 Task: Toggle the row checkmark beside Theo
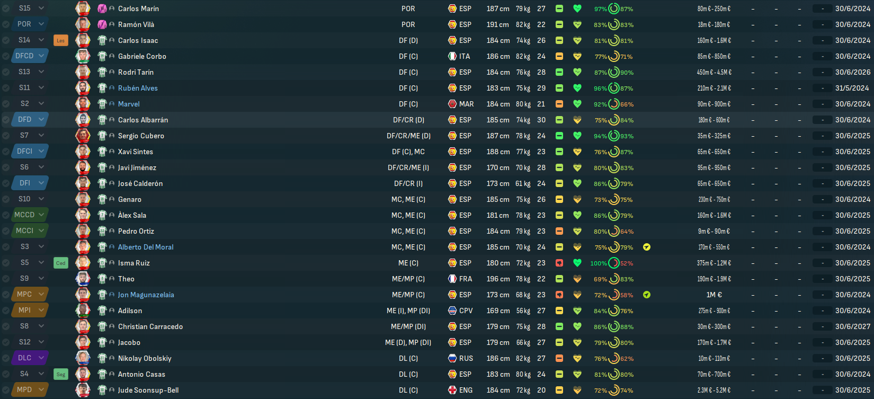(5, 279)
